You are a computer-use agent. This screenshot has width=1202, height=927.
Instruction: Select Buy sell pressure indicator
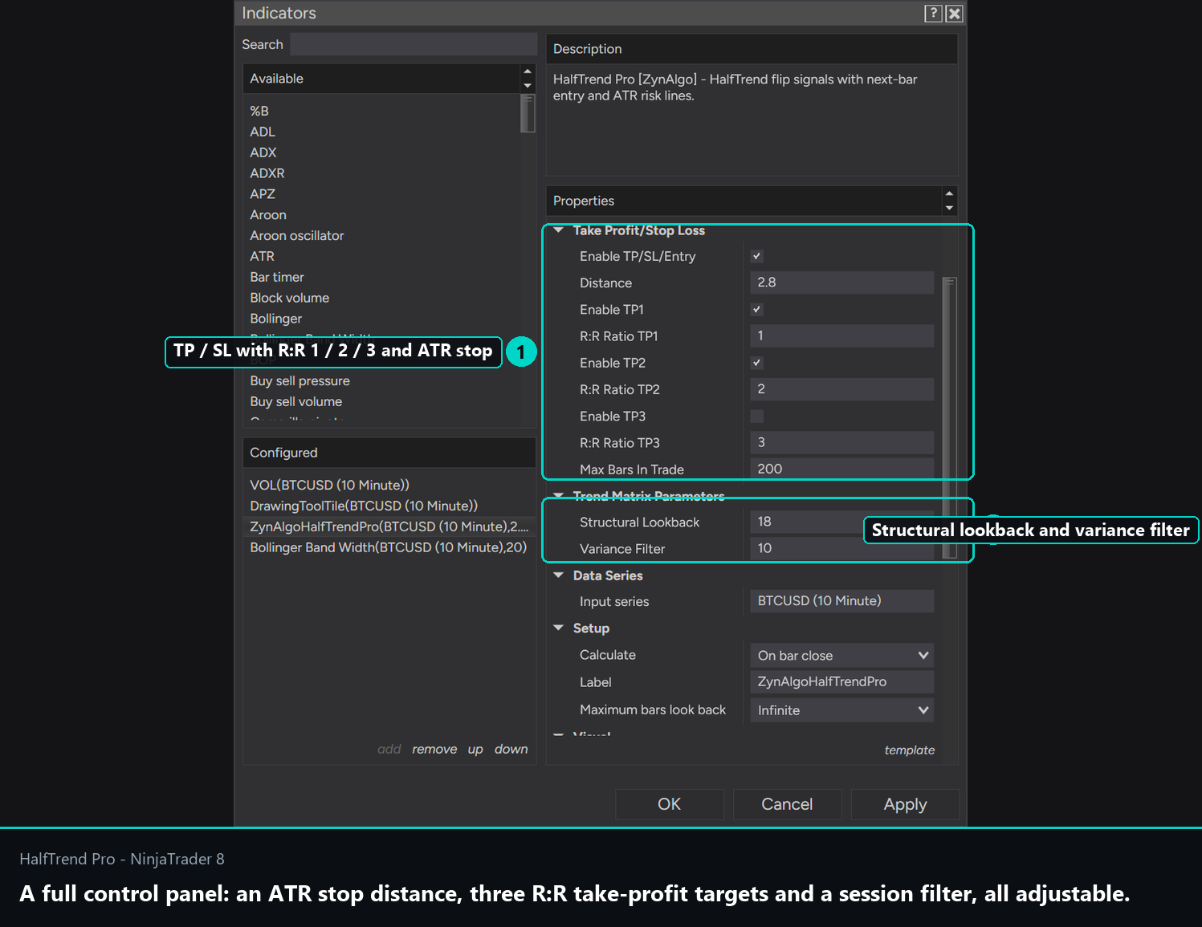(x=300, y=380)
